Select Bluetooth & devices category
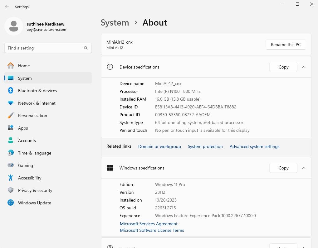318x248 pixels. 48,91
